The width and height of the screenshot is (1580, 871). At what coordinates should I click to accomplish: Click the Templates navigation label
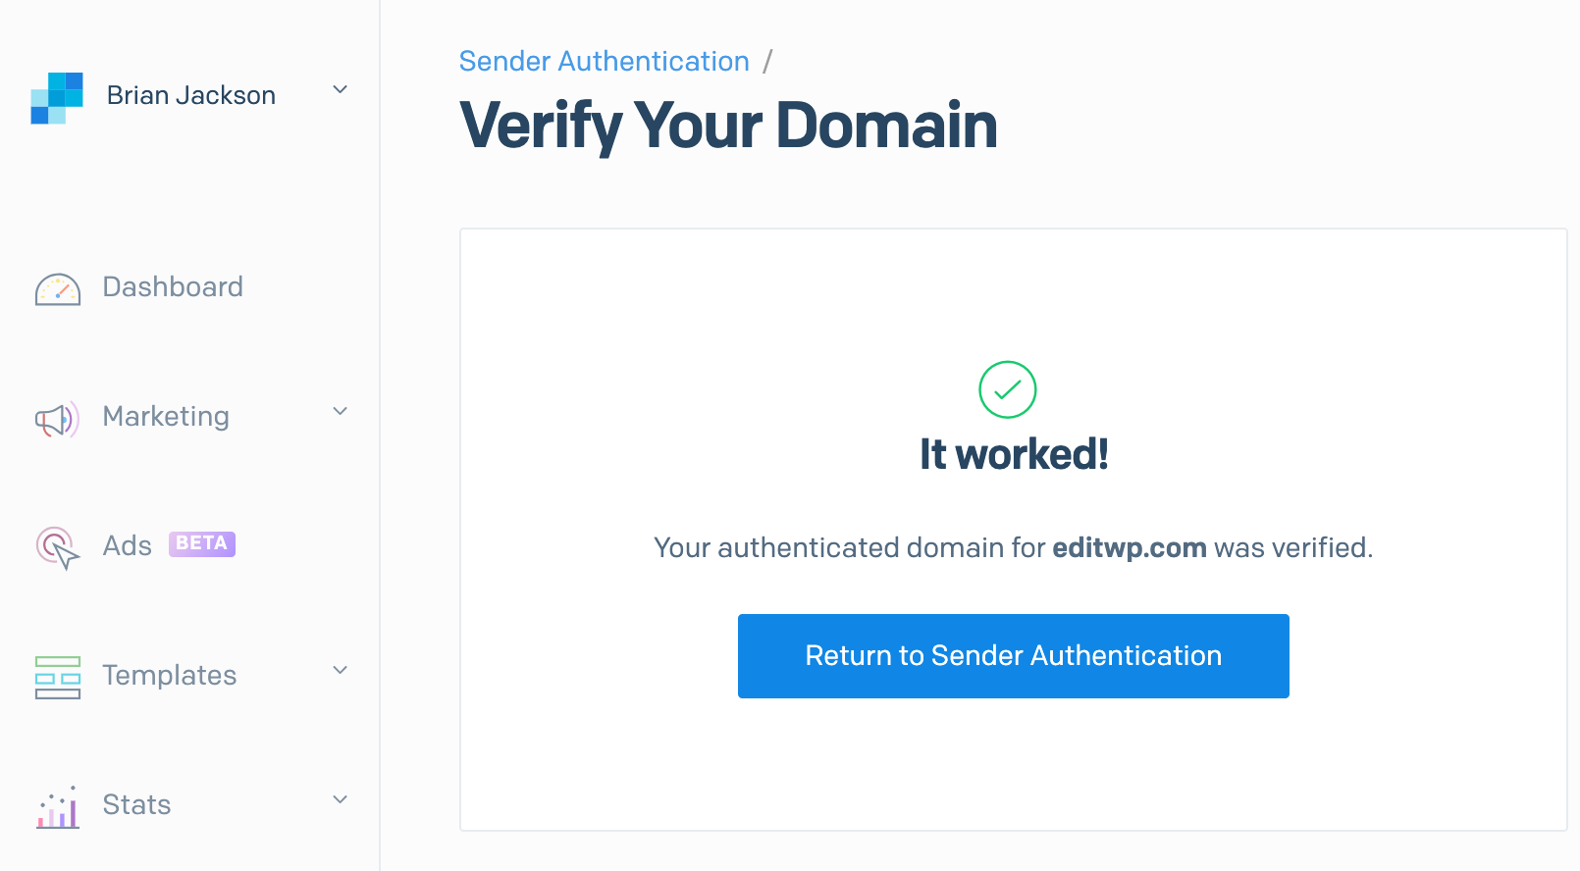[x=169, y=676]
